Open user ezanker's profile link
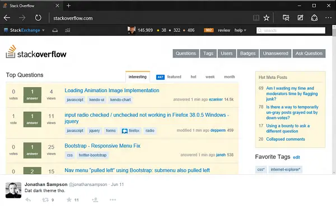The width and height of the screenshot is (336, 210). point(216,99)
